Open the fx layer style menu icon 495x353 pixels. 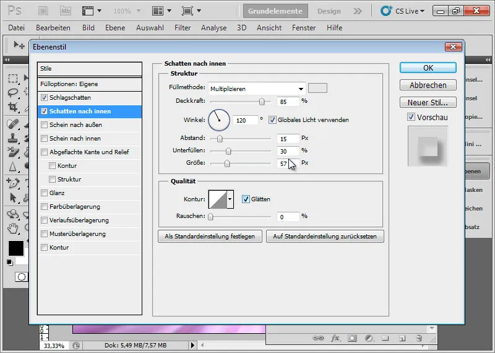[x=335, y=338]
